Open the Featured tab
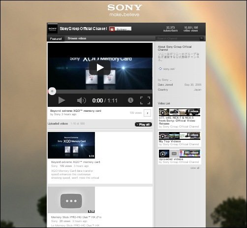Image resolution: width=247 pixels, height=228 pixels. (x=56, y=39)
